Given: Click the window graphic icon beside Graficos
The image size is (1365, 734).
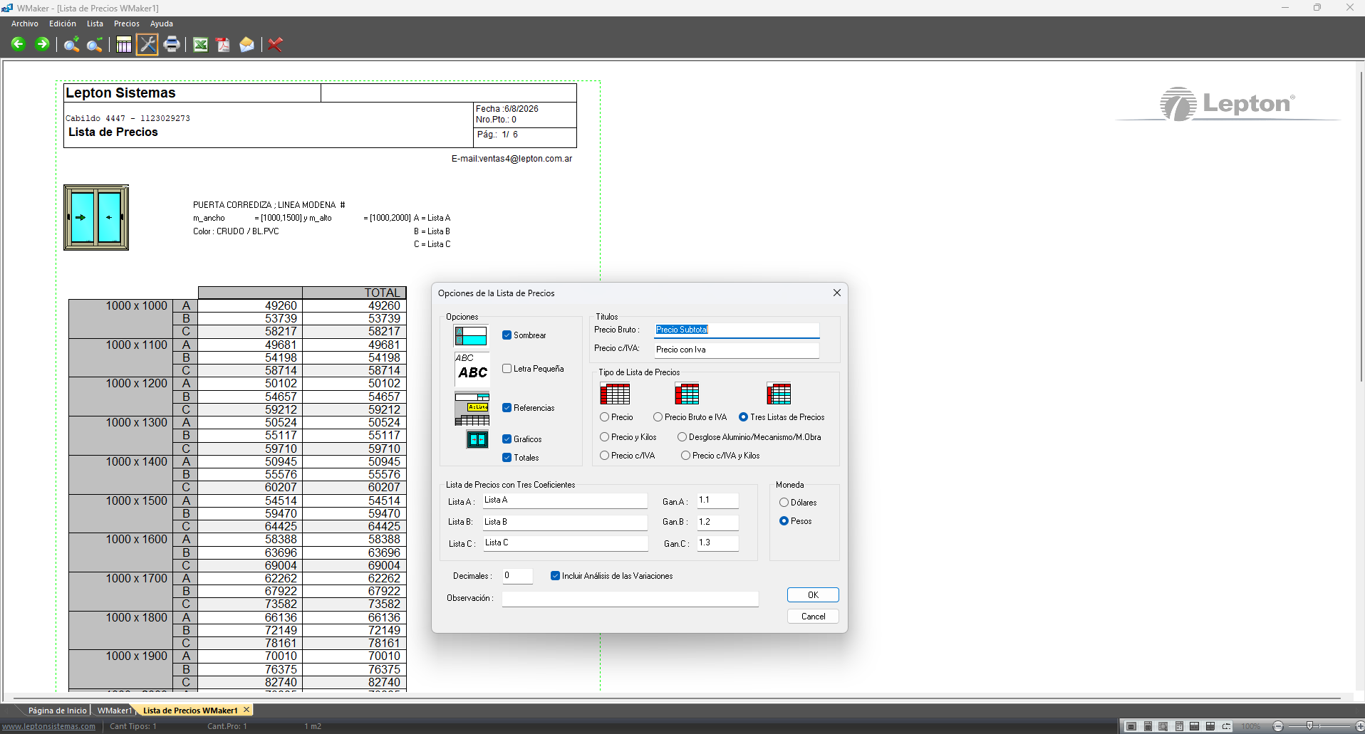Looking at the screenshot, I should point(477,439).
